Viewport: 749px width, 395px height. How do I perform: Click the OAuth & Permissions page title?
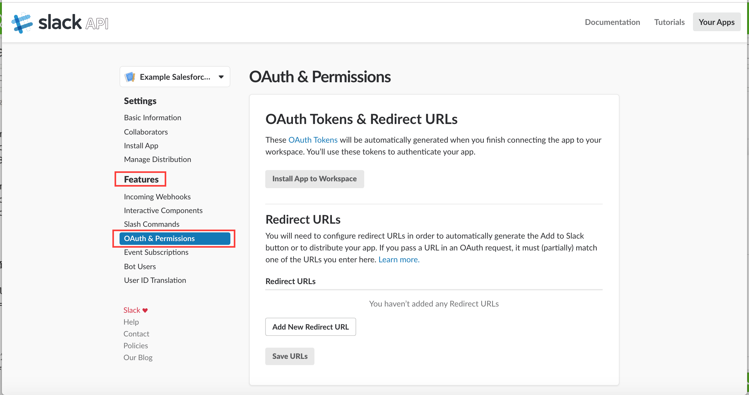[320, 77]
